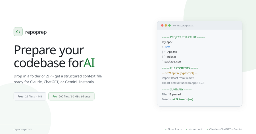Image resolution: width=256 pixels, height=134 pixels.
Task: Open the repoprep.com footer link
Action: (23, 129)
